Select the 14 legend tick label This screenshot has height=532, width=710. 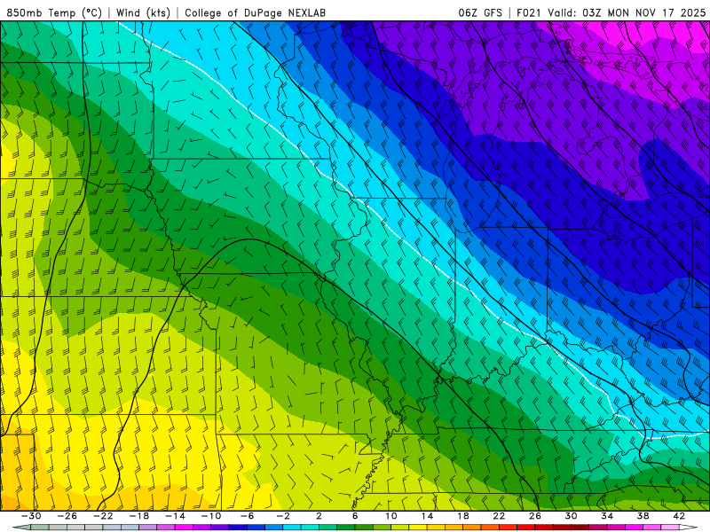click(427, 516)
